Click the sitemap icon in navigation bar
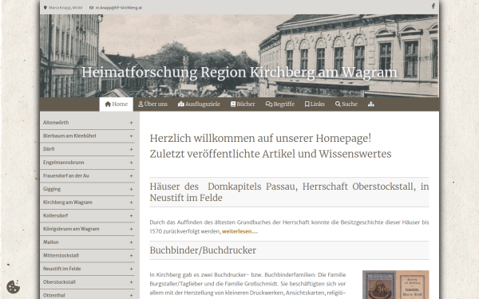Screen dimensions: 479x299 (x=371, y=104)
